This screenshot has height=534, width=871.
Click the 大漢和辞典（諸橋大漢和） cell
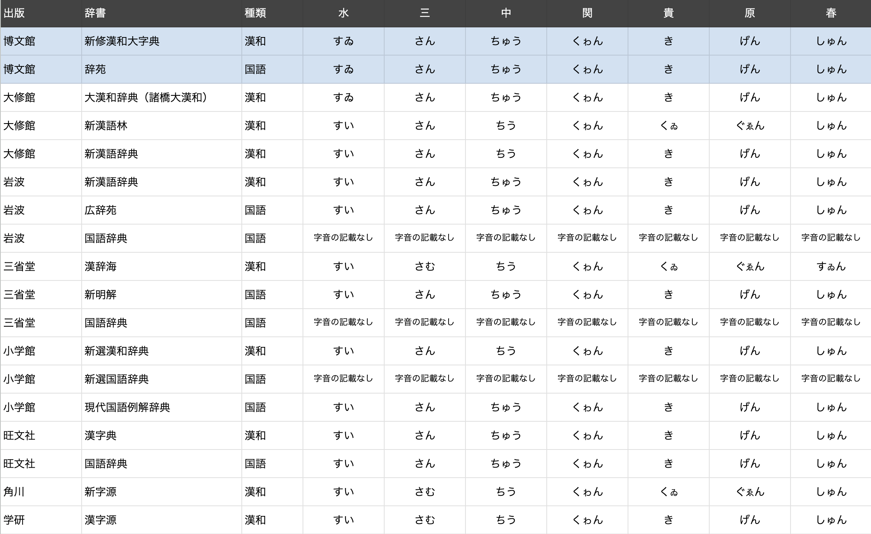point(161,97)
